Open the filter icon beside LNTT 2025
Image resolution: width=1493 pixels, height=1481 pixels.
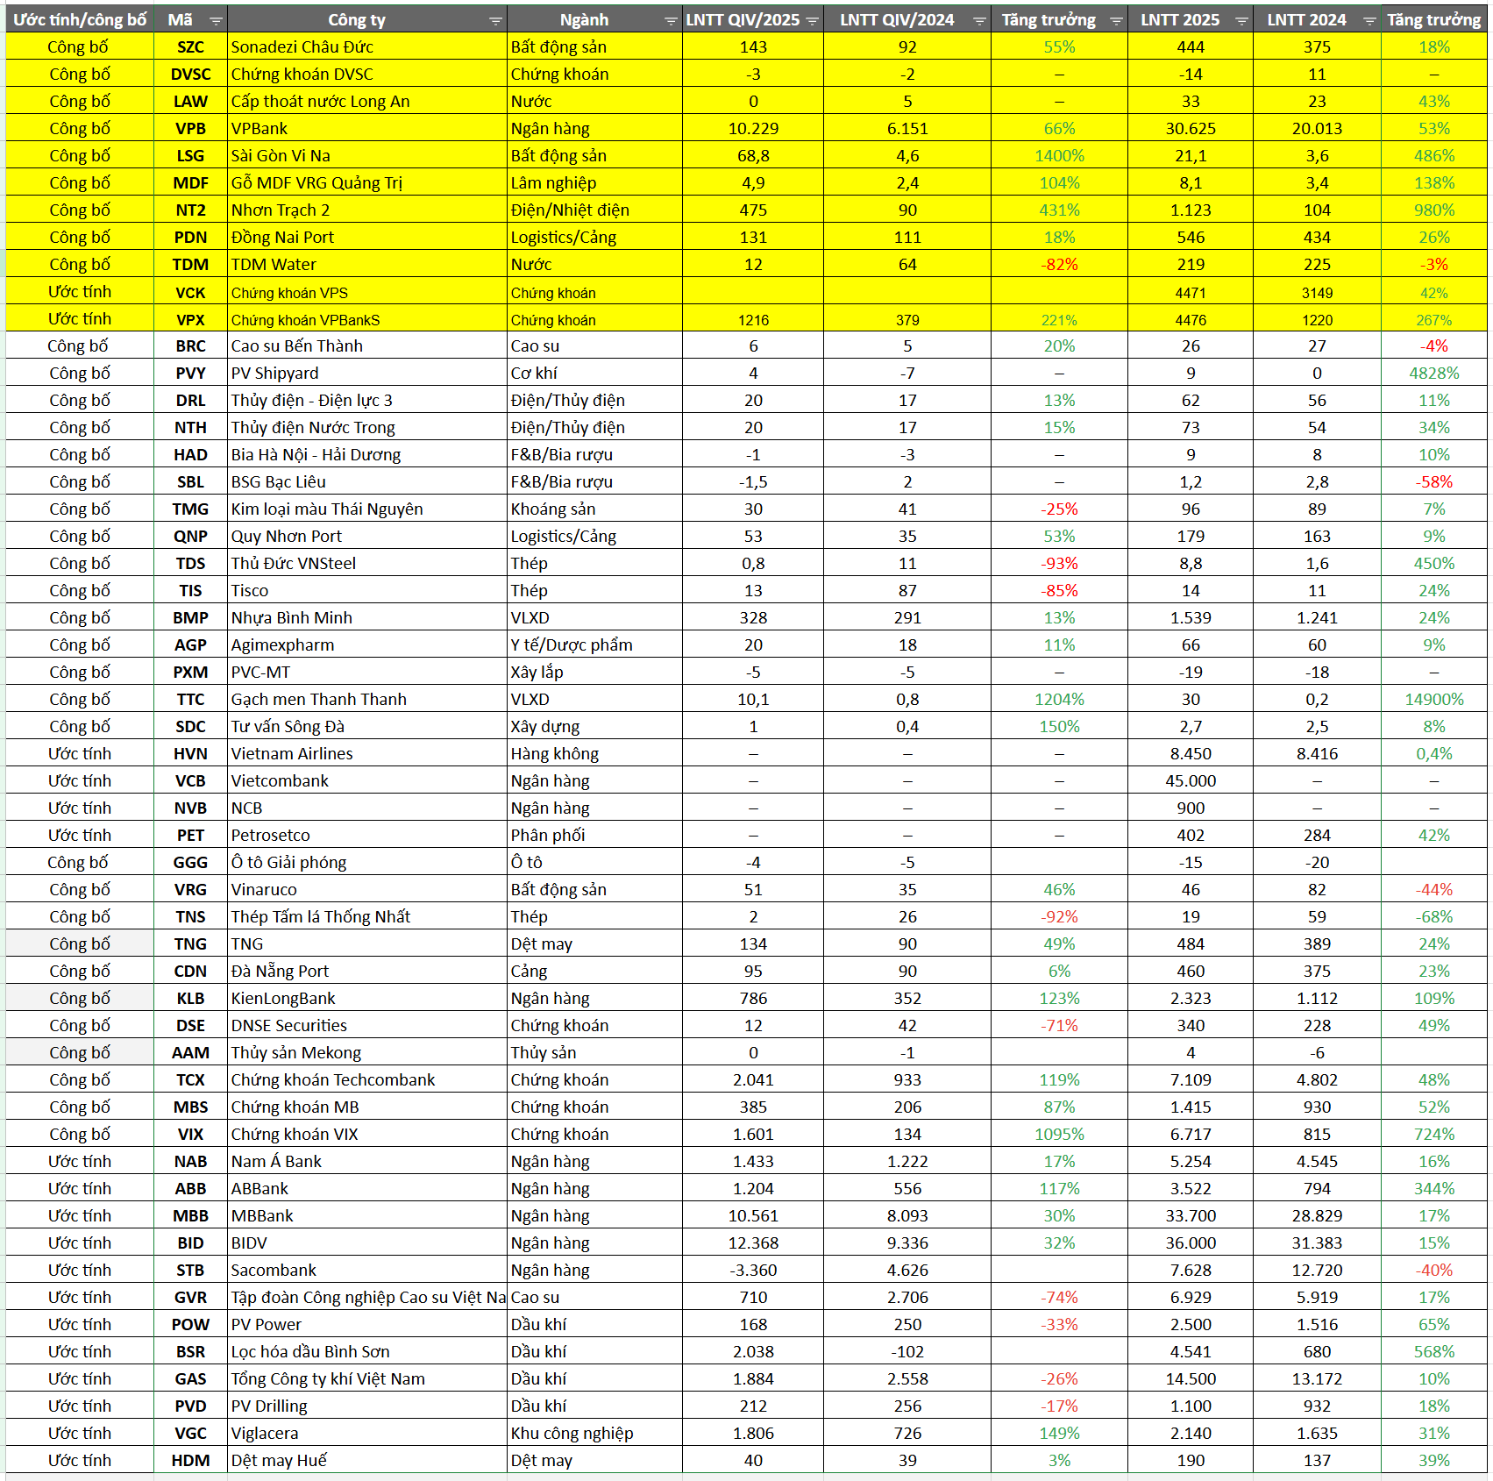[x=1241, y=21]
